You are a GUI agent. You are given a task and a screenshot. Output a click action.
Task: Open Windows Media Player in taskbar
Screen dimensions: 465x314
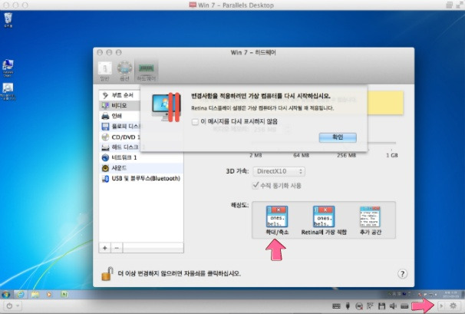pyautogui.click(x=49, y=294)
